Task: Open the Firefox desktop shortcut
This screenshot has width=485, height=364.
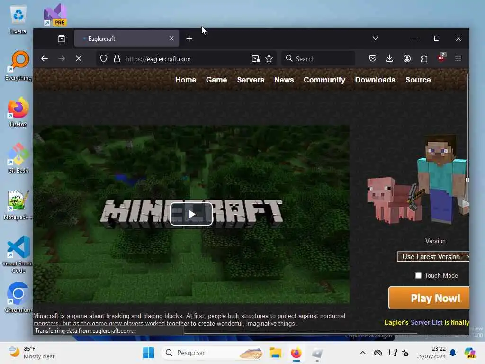Action: click(18, 112)
